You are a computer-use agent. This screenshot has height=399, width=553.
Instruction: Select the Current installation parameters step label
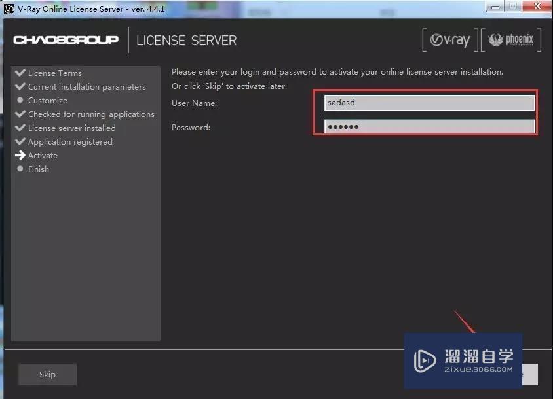(87, 86)
